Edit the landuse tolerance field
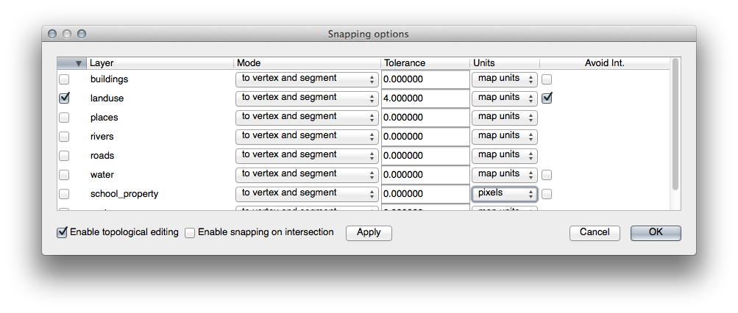Viewport: 738px width, 313px height. [425, 98]
